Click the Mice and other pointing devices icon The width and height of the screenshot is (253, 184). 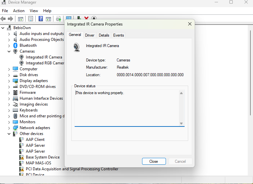pos(15,116)
